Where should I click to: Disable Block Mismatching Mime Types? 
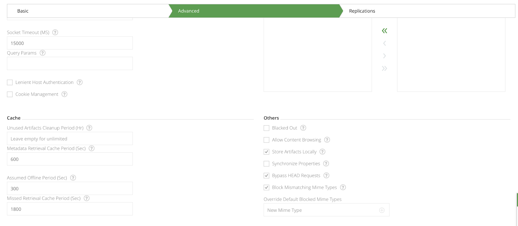266,188
